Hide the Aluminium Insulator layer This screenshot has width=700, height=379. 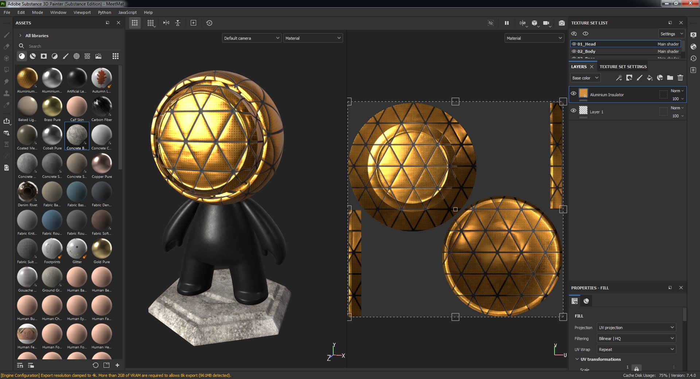(x=573, y=94)
